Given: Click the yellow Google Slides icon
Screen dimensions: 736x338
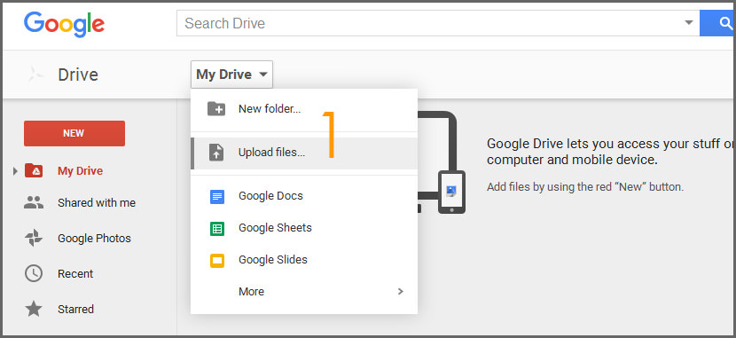Looking at the screenshot, I should point(217,260).
